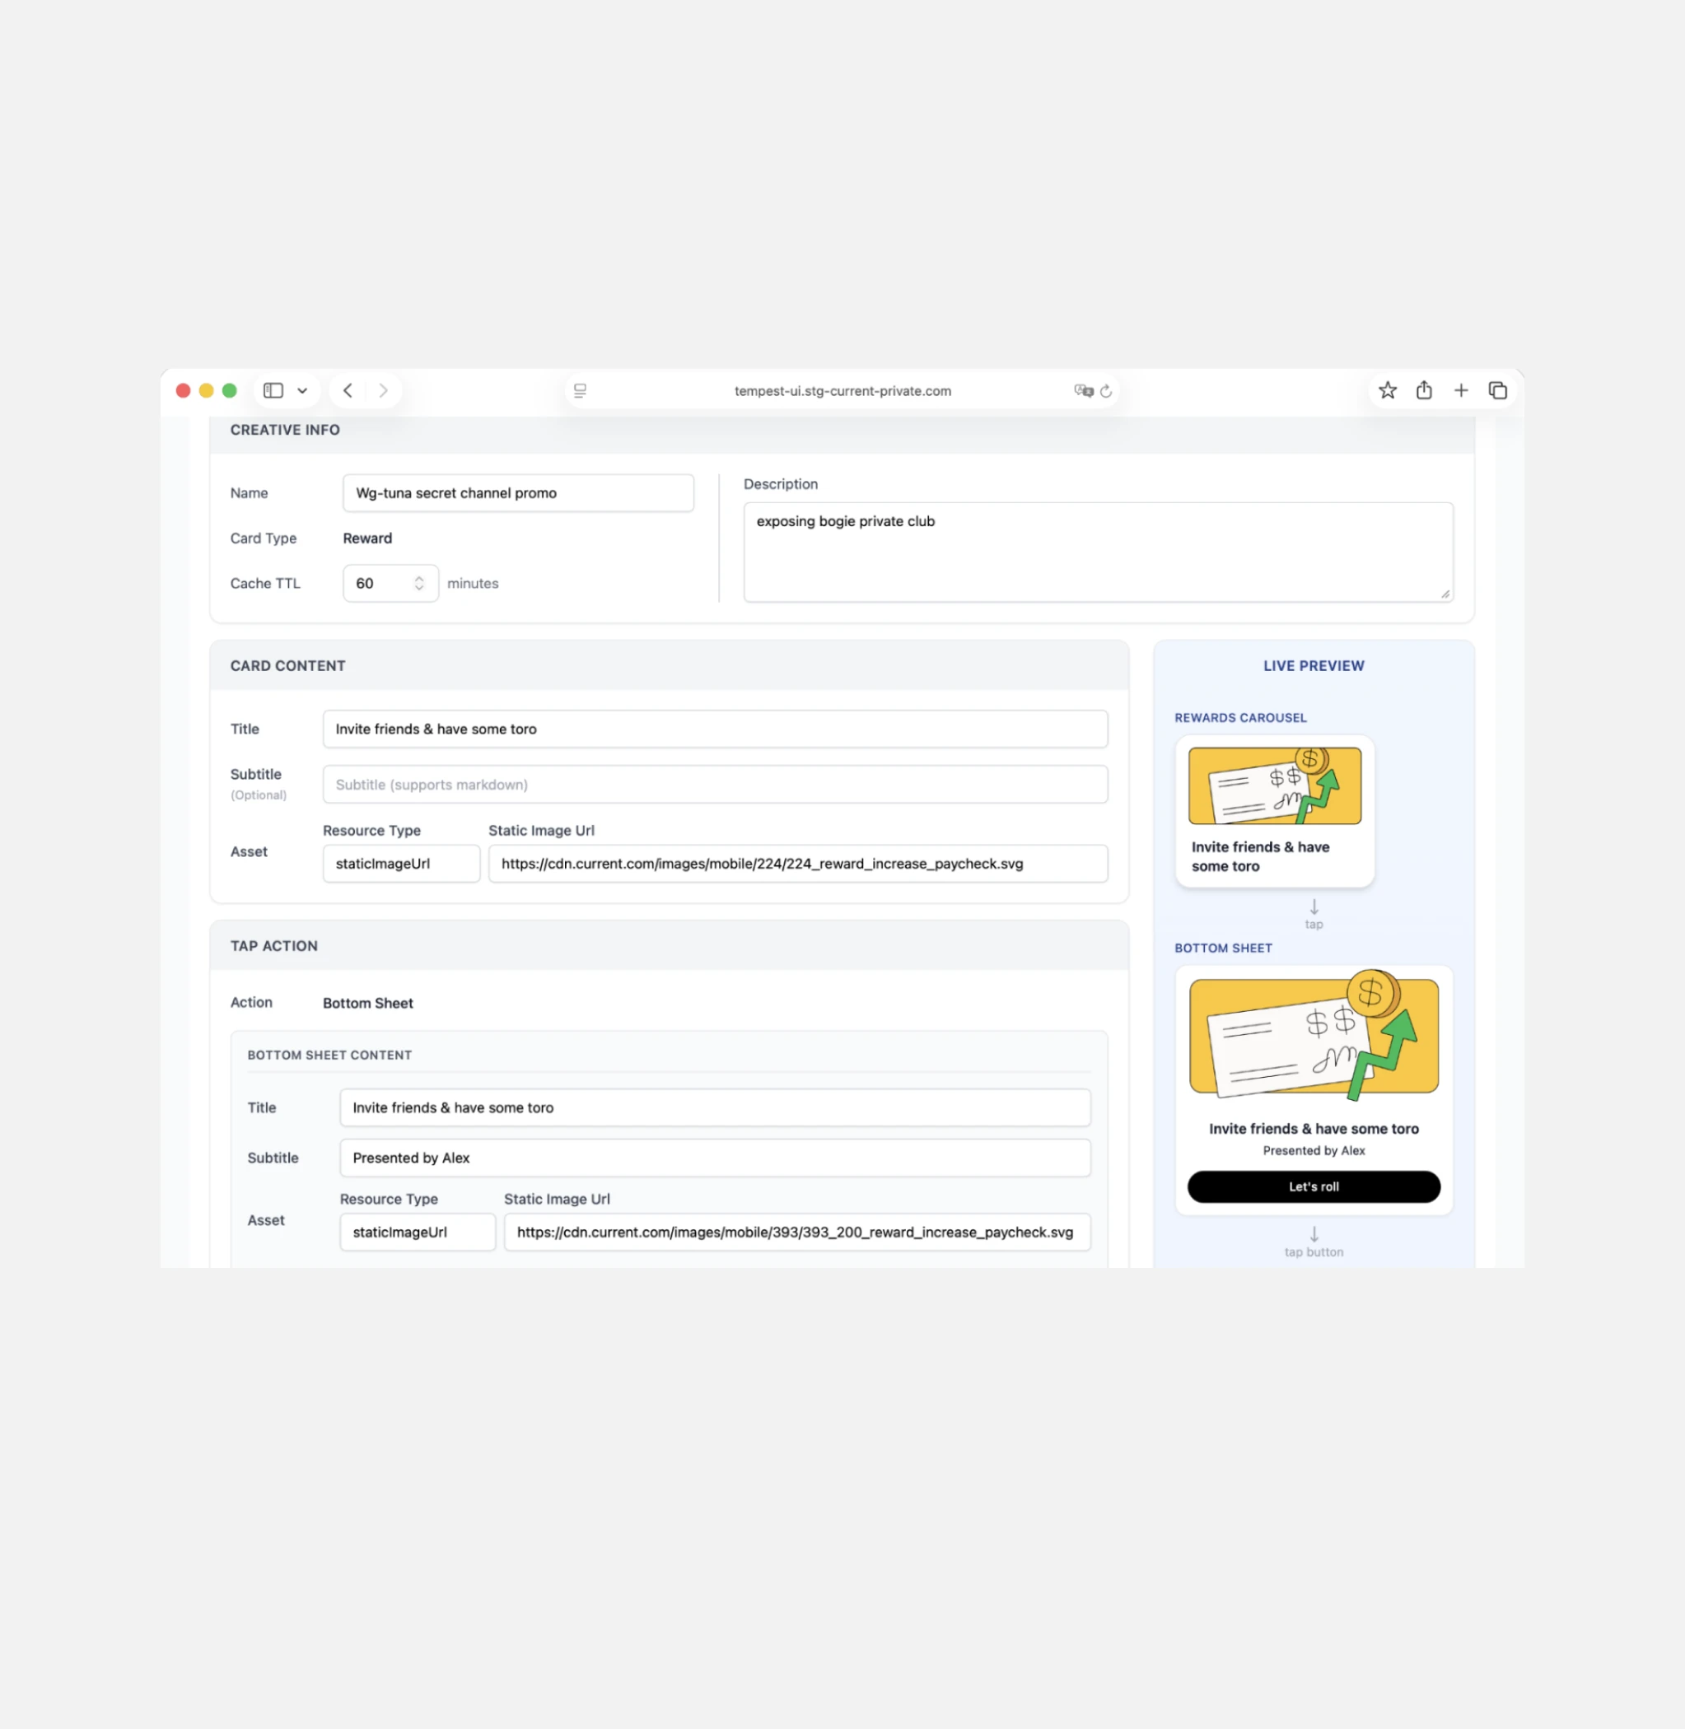
Task: Edit the Card Content Title field
Action: [715, 729]
